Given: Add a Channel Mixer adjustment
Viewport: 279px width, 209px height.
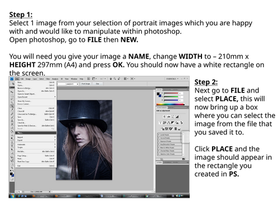Looking at the screenshot, I should [181, 123].
